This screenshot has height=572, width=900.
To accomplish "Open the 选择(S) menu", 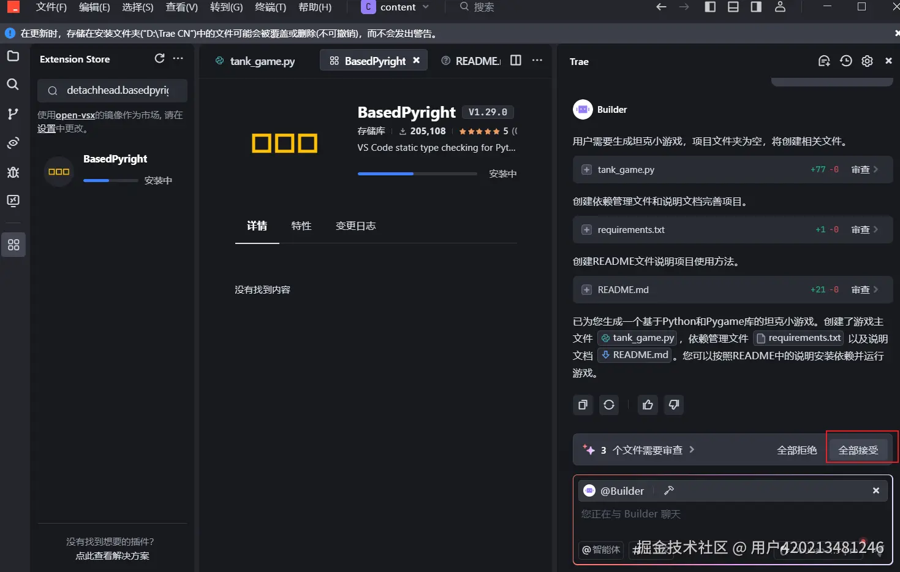I will (138, 7).
